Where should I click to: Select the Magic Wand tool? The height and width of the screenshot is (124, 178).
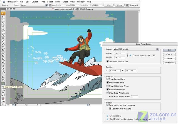coord(3,23)
